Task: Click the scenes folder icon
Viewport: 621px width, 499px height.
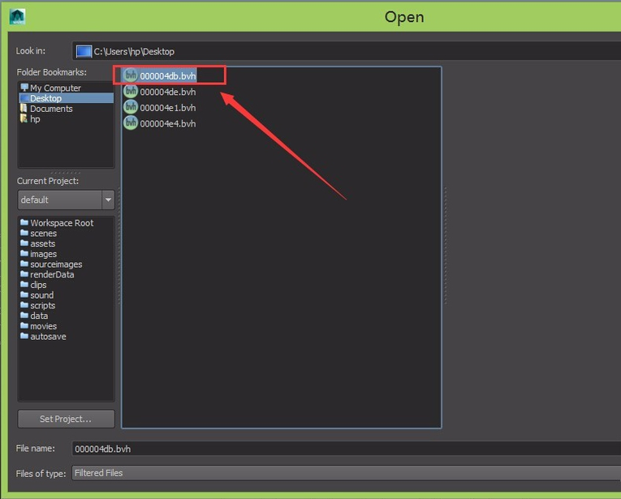Action: 24,232
